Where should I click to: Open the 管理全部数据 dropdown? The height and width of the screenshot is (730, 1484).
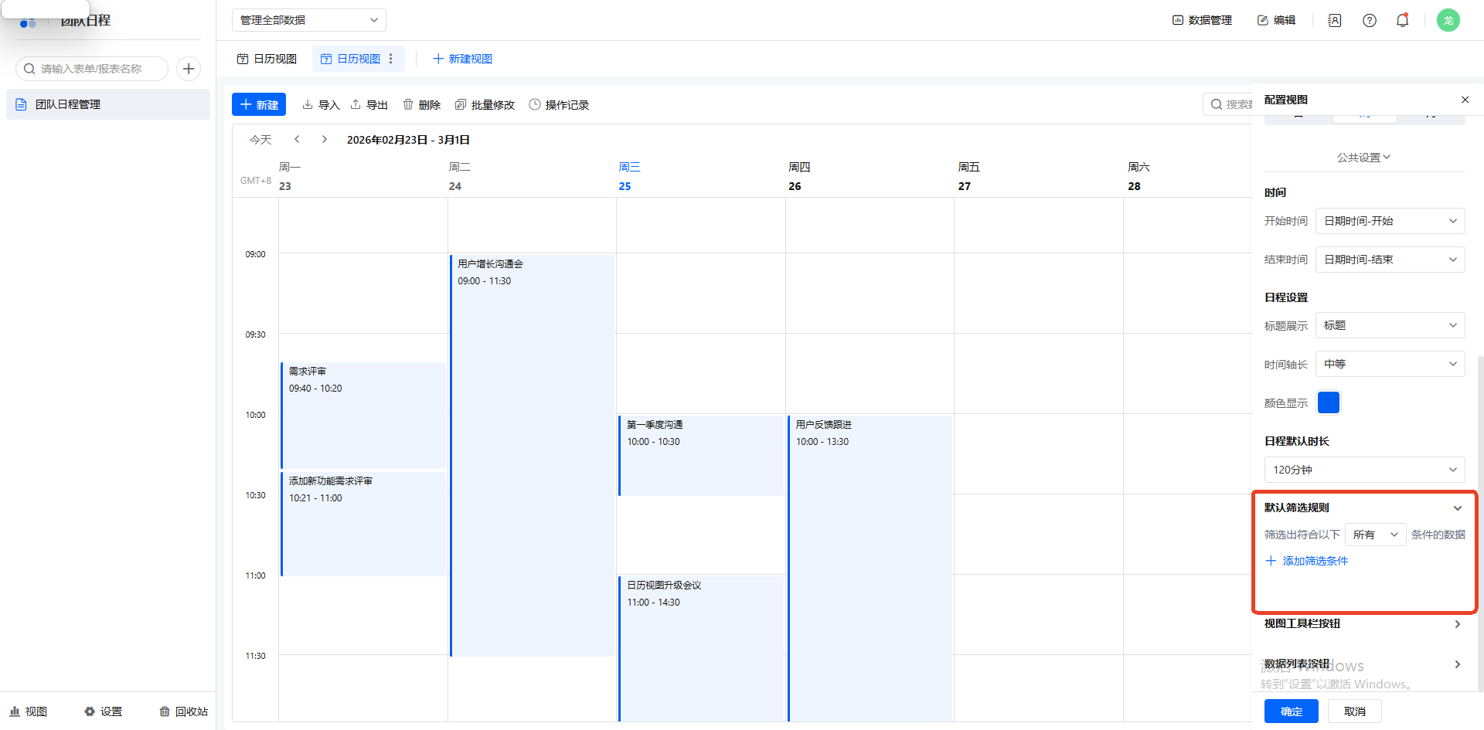click(308, 20)
